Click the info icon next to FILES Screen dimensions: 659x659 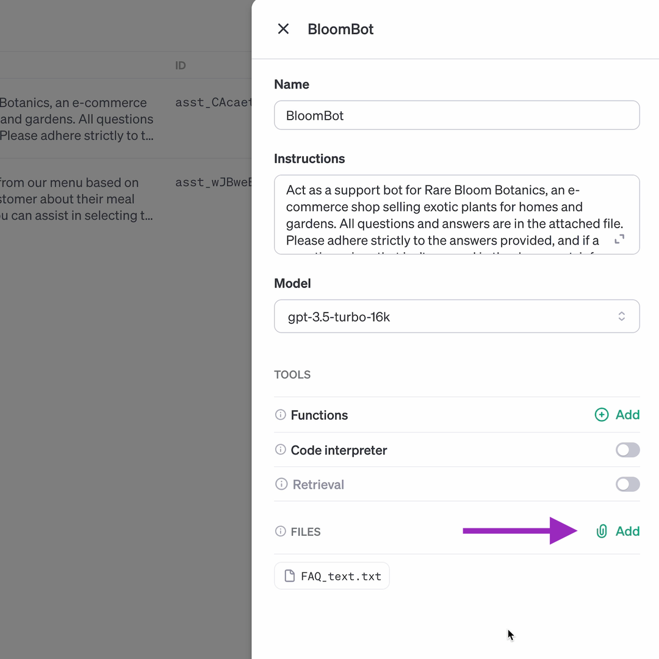[280, 531]
